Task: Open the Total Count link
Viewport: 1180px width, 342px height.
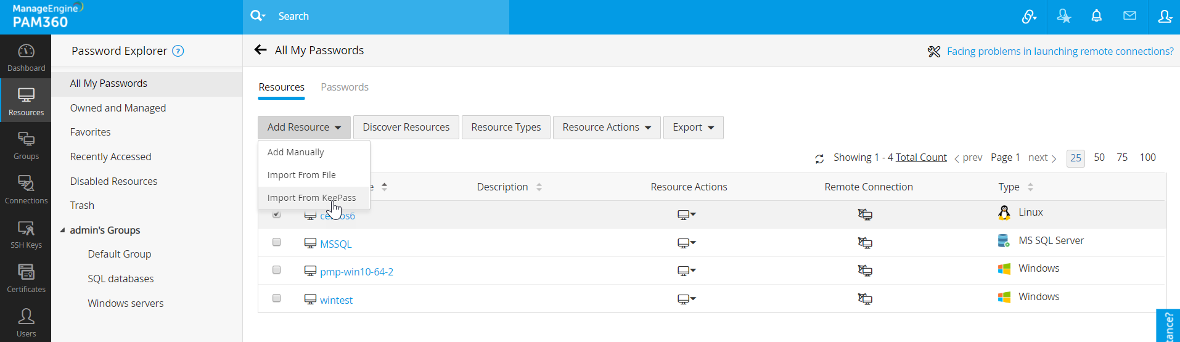Action: pos(921,158)
